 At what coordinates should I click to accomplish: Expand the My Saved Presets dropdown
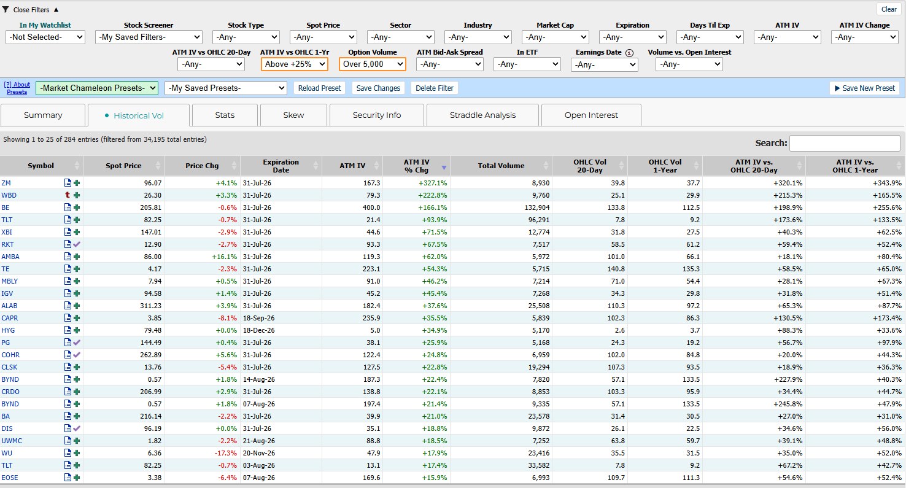point(226,88)
